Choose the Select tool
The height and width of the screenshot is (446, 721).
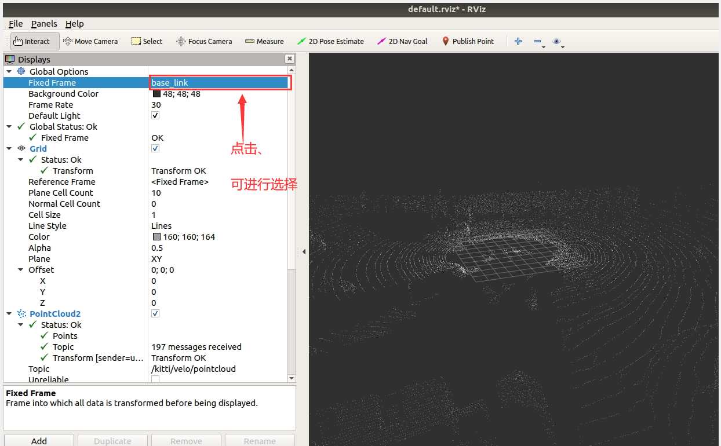(147, 41)
